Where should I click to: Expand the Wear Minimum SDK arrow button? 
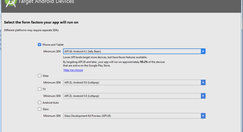pyautogui.click(x=203, y=82)
